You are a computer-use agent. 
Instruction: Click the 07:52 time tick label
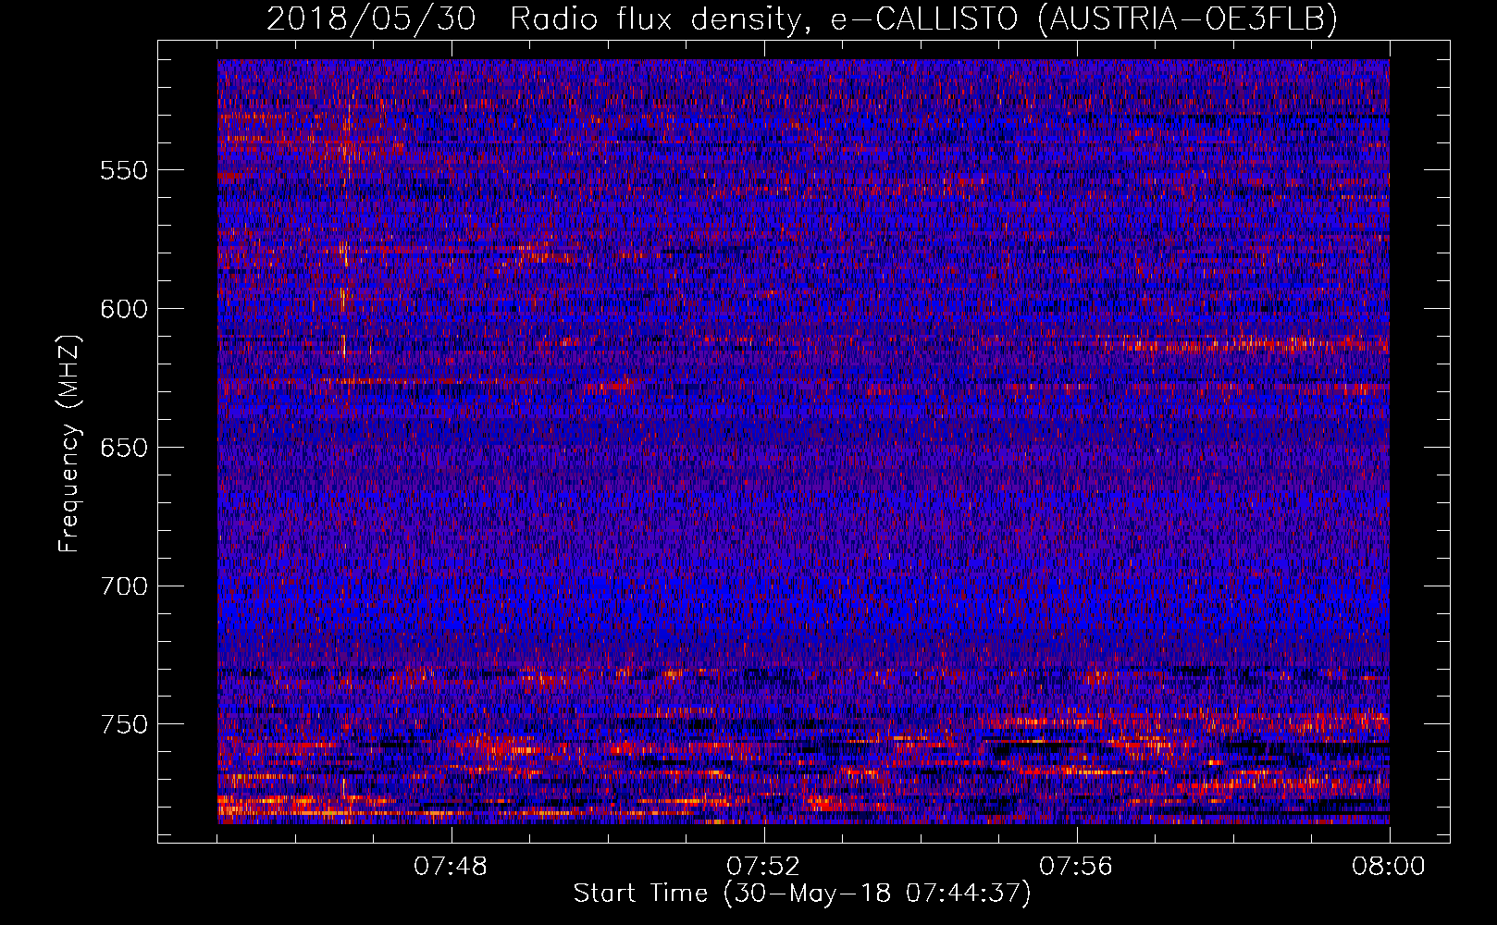pyautogui.click(x=763, y=867)
